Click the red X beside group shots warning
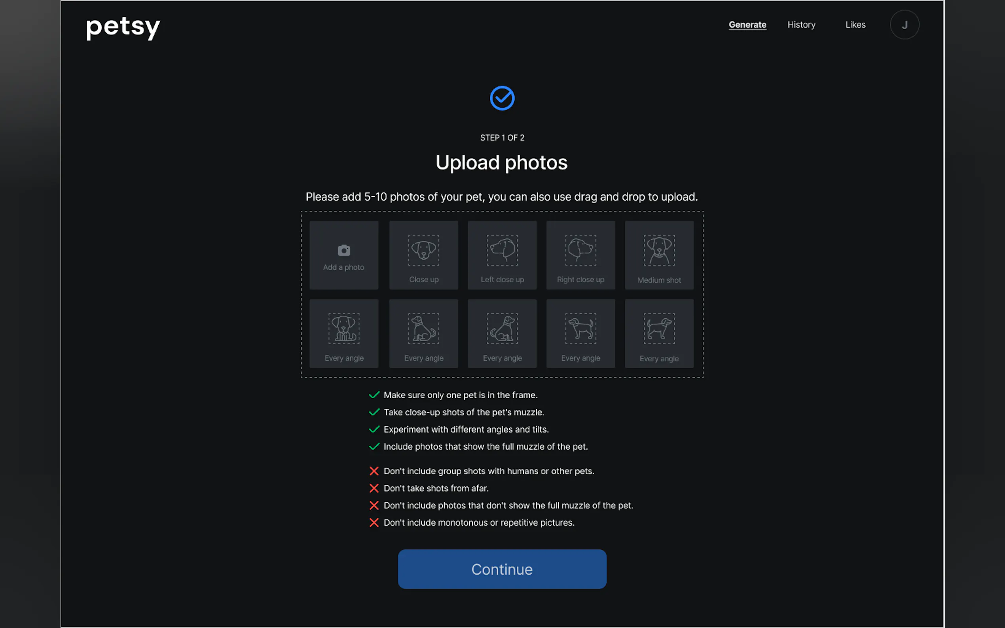This screenshot has height=628, width=1005. coord(374,471)
